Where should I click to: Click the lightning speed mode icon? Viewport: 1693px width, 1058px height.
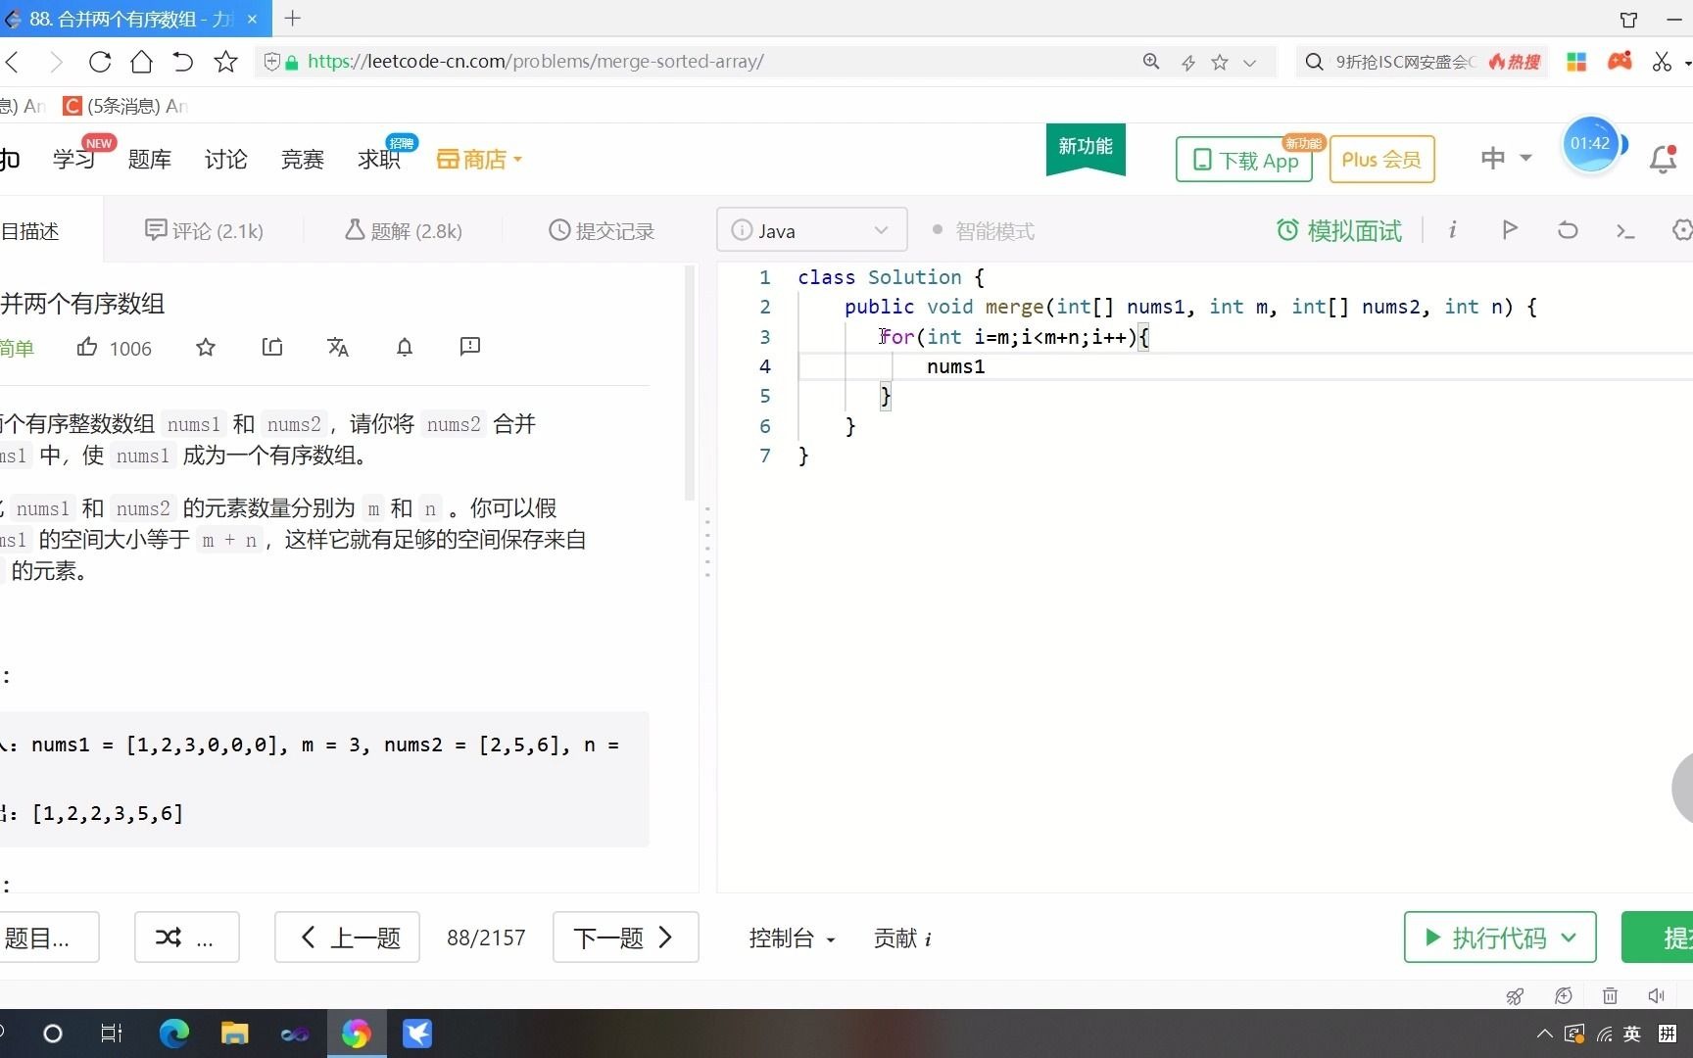(1187, 63)
